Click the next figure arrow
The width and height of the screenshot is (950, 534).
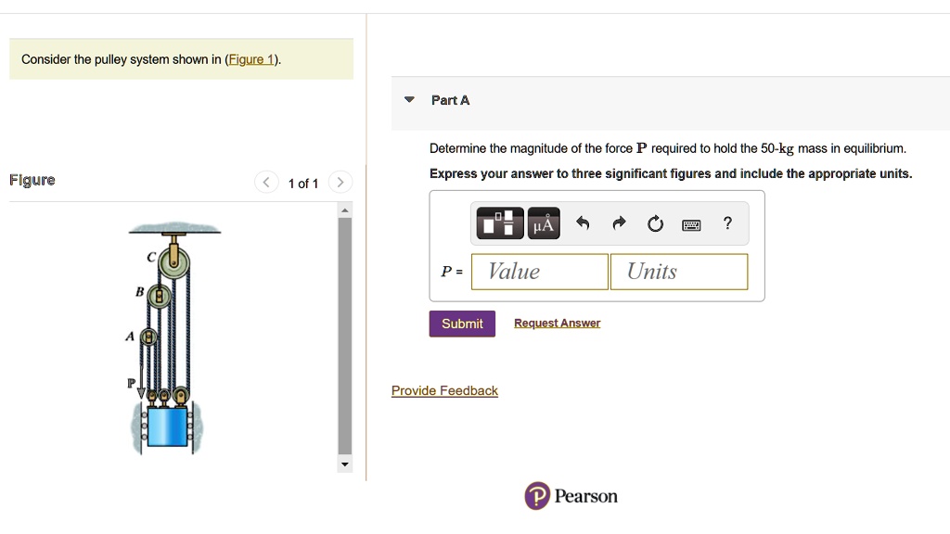340,183
